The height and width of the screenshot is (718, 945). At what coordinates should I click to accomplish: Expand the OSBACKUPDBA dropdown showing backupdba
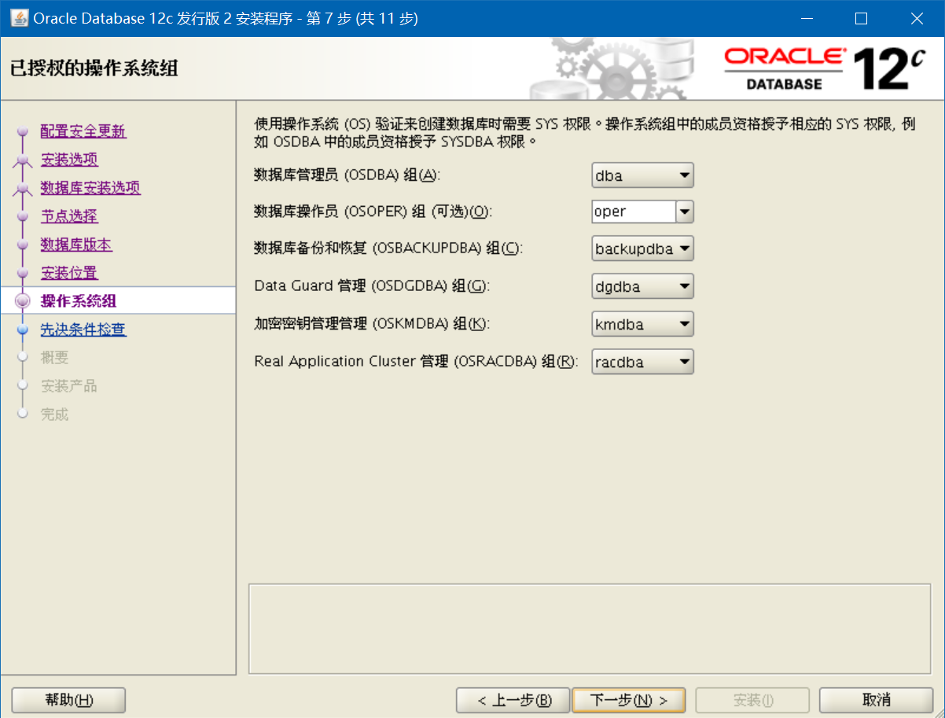642,249
